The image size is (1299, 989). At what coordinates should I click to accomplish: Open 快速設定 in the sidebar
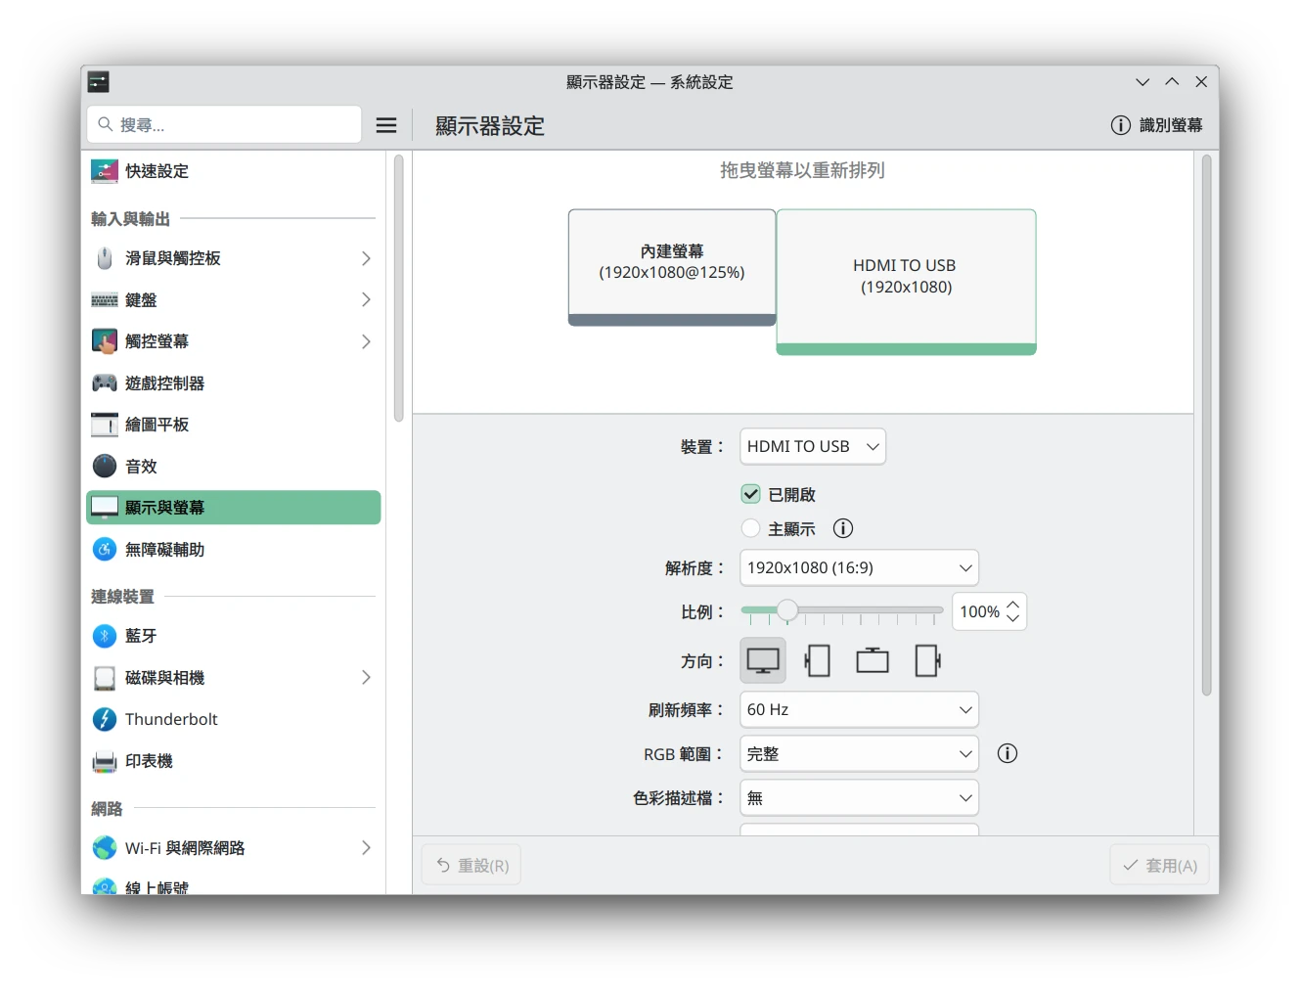coord(157,171)
